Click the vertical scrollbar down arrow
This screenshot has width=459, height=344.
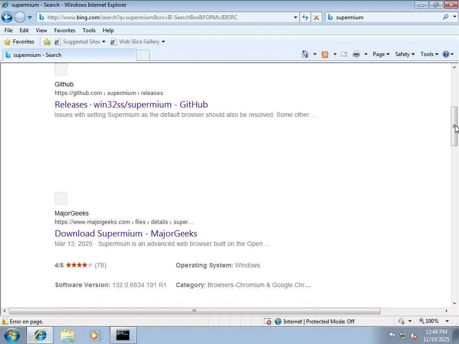pos(455,304)
